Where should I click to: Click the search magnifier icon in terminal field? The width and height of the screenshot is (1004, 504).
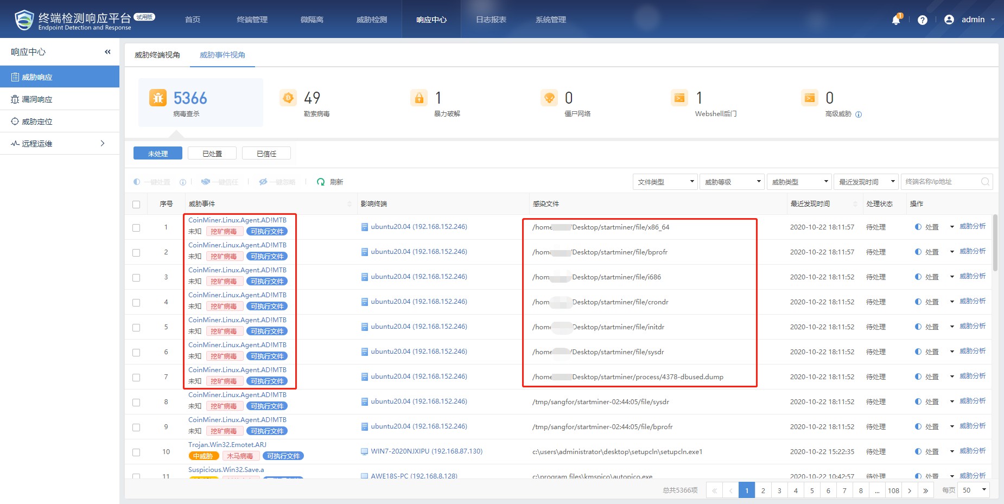(x=985, y=182)
